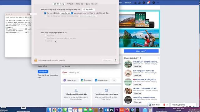Click the Nâng cao button
The height and width of the screenshot is (112, 200).
(x=107, y=60)
